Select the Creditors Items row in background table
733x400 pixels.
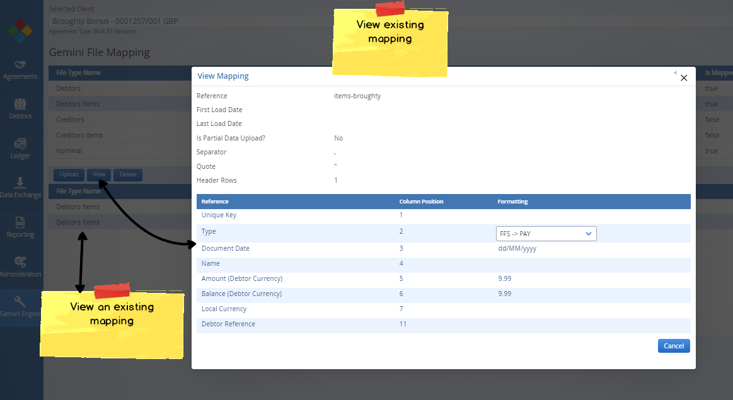pos(120,135)
